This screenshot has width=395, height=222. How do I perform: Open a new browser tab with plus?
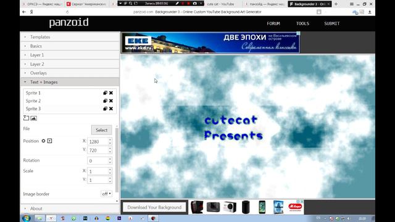point(336,4)
